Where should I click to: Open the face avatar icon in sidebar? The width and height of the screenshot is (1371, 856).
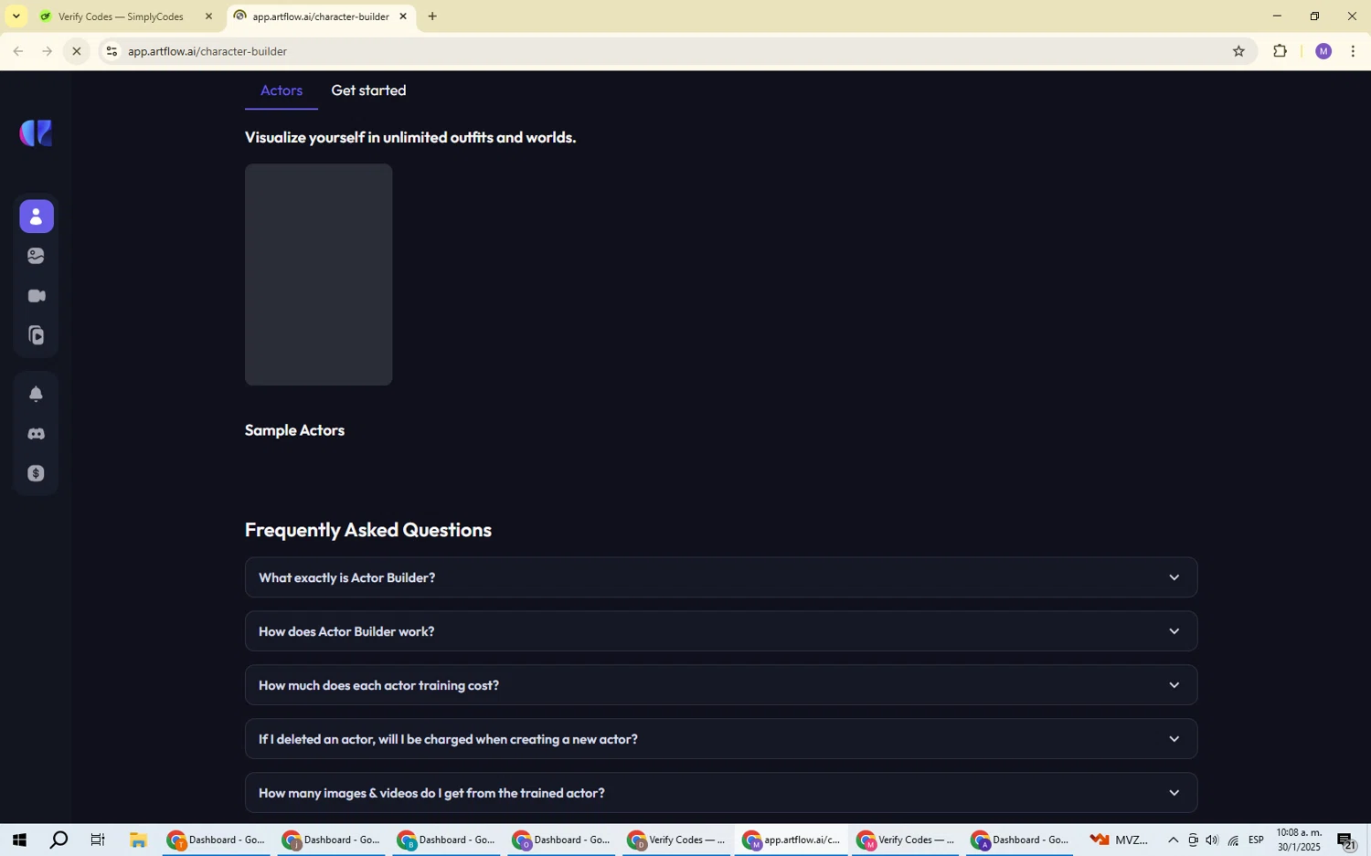pos(37,257)
